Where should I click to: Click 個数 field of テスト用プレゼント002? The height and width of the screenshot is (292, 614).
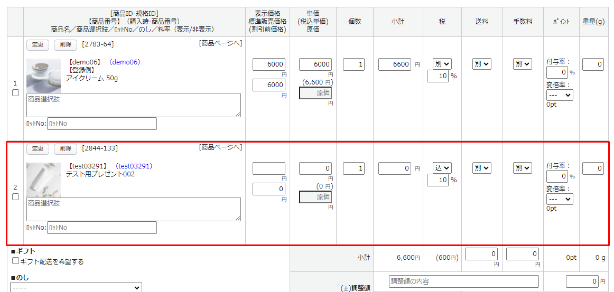(354, 168)
